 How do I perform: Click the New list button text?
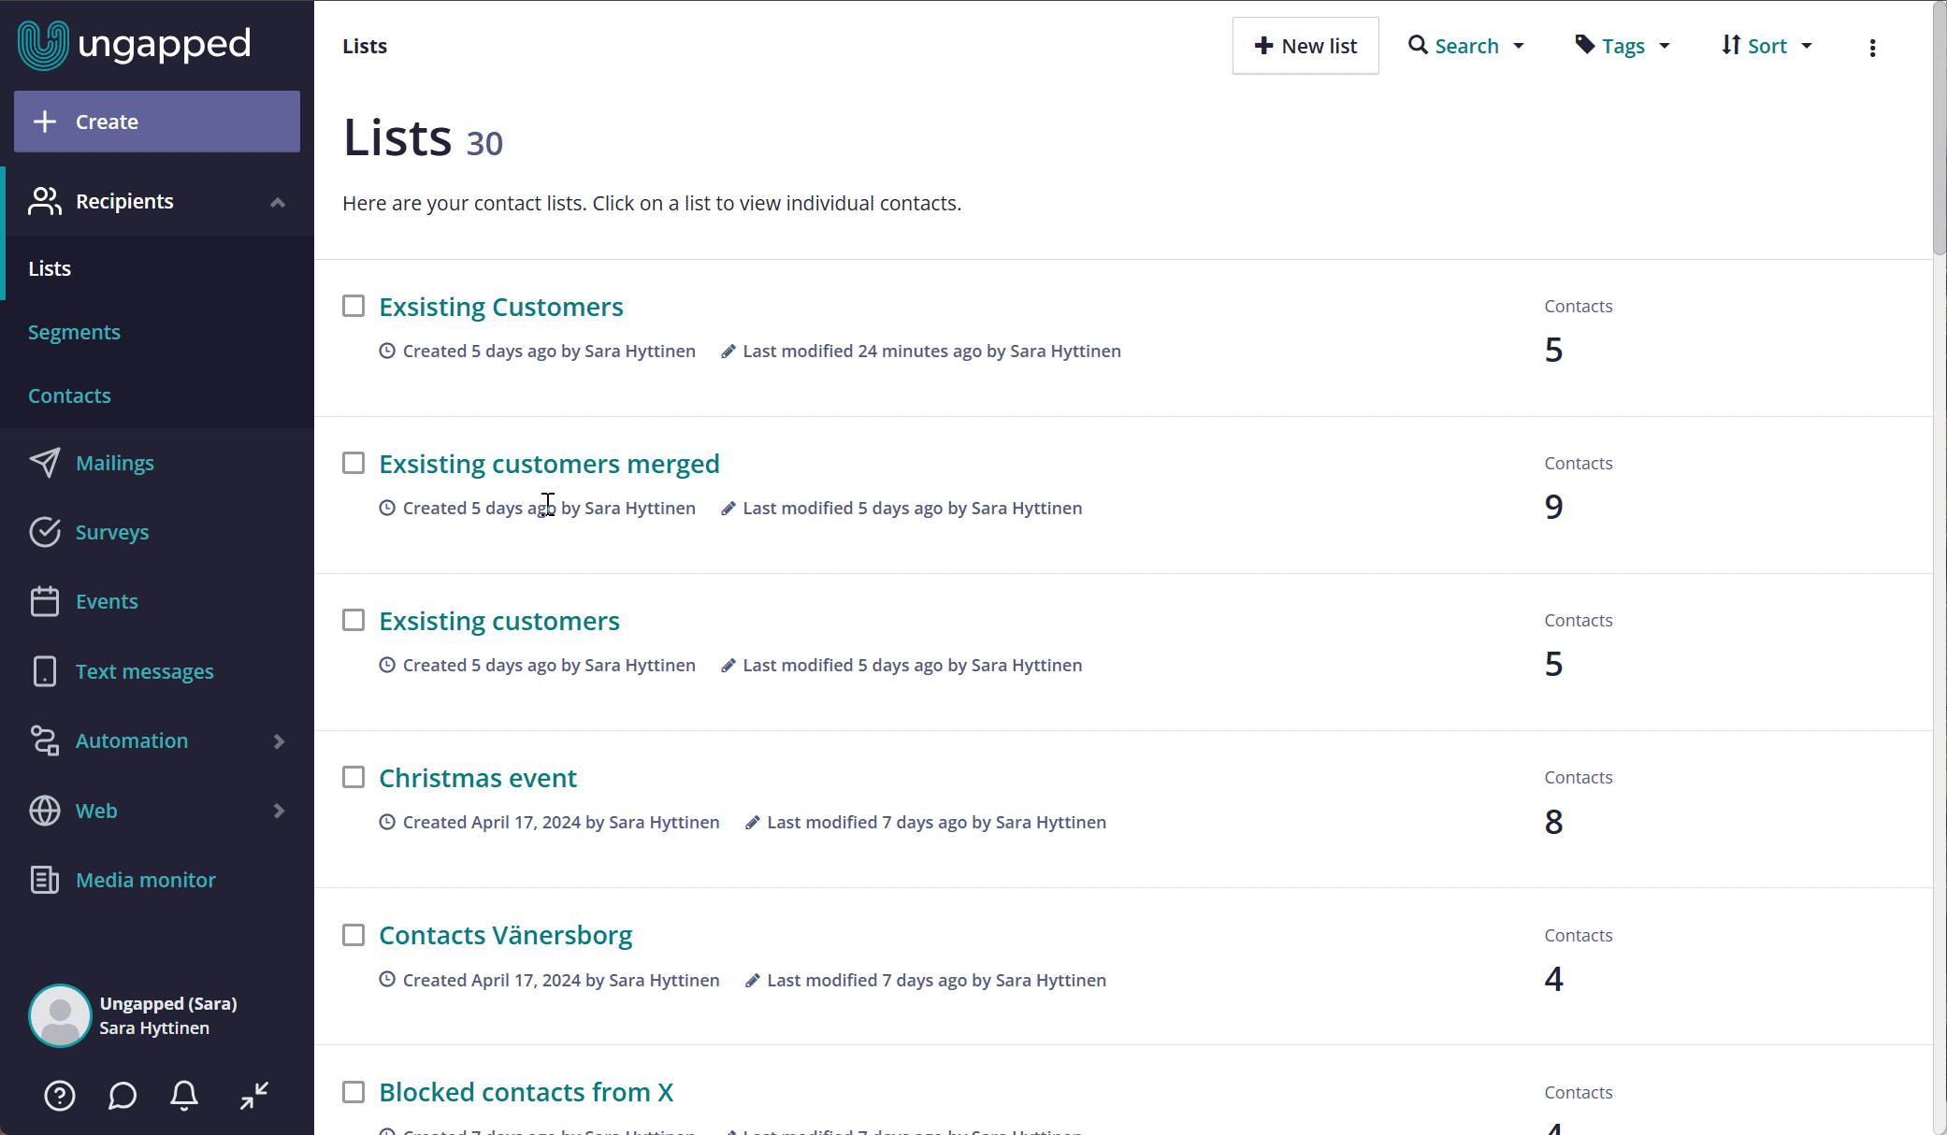(x=1320, y=46)
